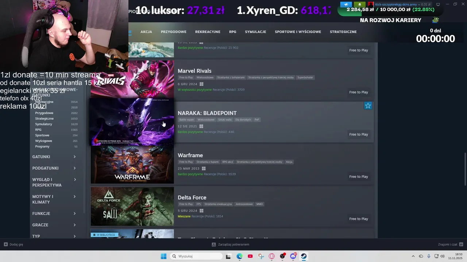This screenshot has width=467, height=262.
Task: Open the SYMULACJE category tab
Action: pos(255,32)
